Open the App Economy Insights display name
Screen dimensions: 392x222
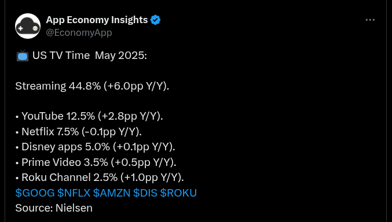pyautogui.click(x=97, y=20)
